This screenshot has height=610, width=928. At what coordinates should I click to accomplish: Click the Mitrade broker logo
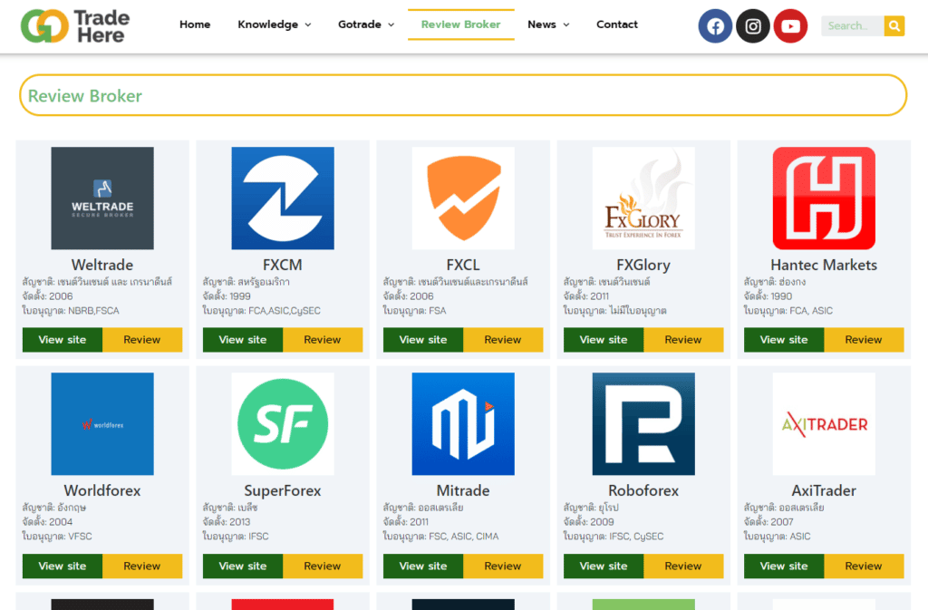[x=463, y=423]
